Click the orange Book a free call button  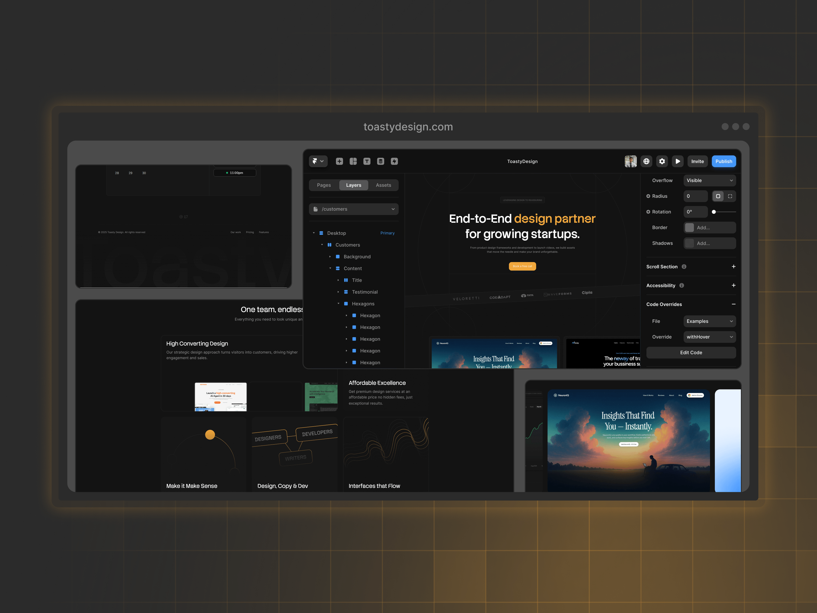click(522, 266)
